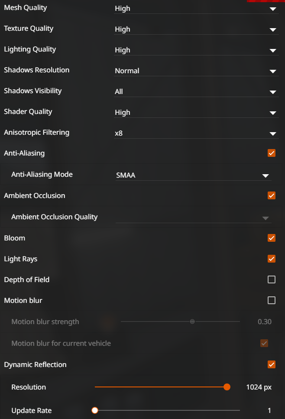The height and width of the screenshot is (419, 285).
Task: Disable the Anti-Aliasing checkbox
Action: point(272,153)
